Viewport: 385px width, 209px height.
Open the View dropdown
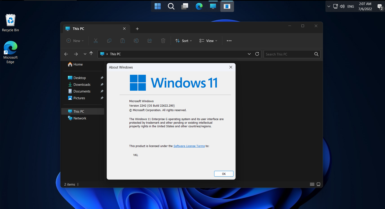click(x=208, y=41)
